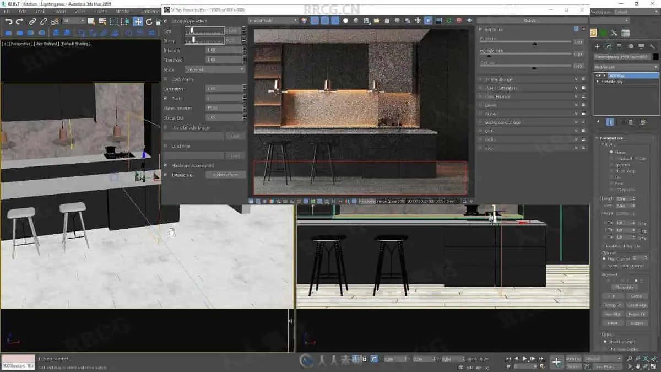661x372 pixels.
Task: Click the save image icon in V-Ray frame buffer
Action: point(367,20)
